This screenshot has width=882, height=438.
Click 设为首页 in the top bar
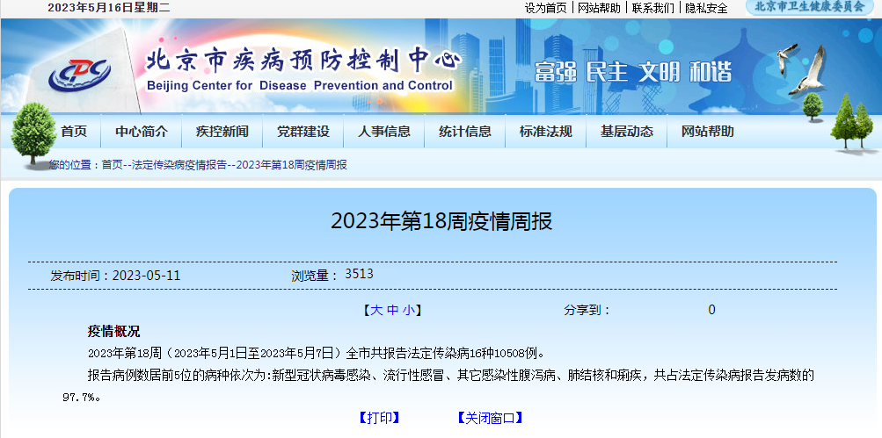tap(546, 8)
